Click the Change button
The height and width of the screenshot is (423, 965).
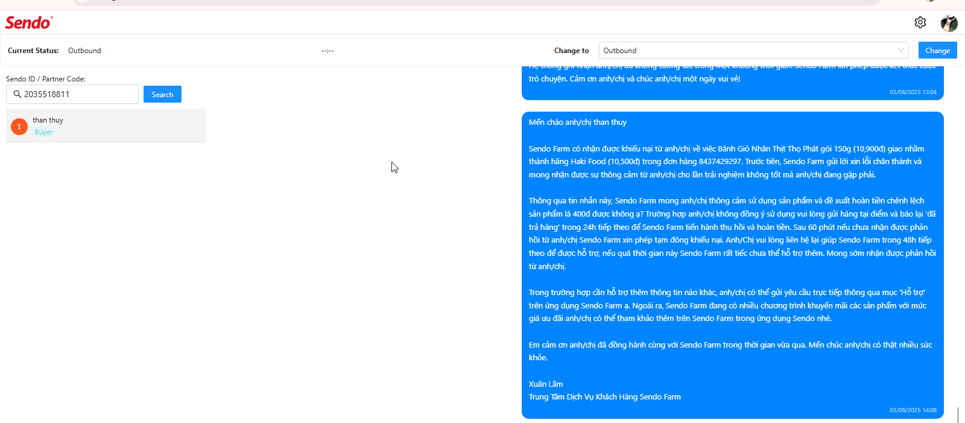(x=937, y=50)
